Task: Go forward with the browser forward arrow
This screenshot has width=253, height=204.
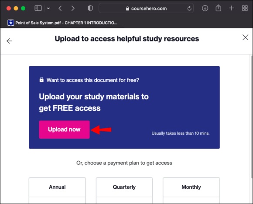Action: point(73,8)
